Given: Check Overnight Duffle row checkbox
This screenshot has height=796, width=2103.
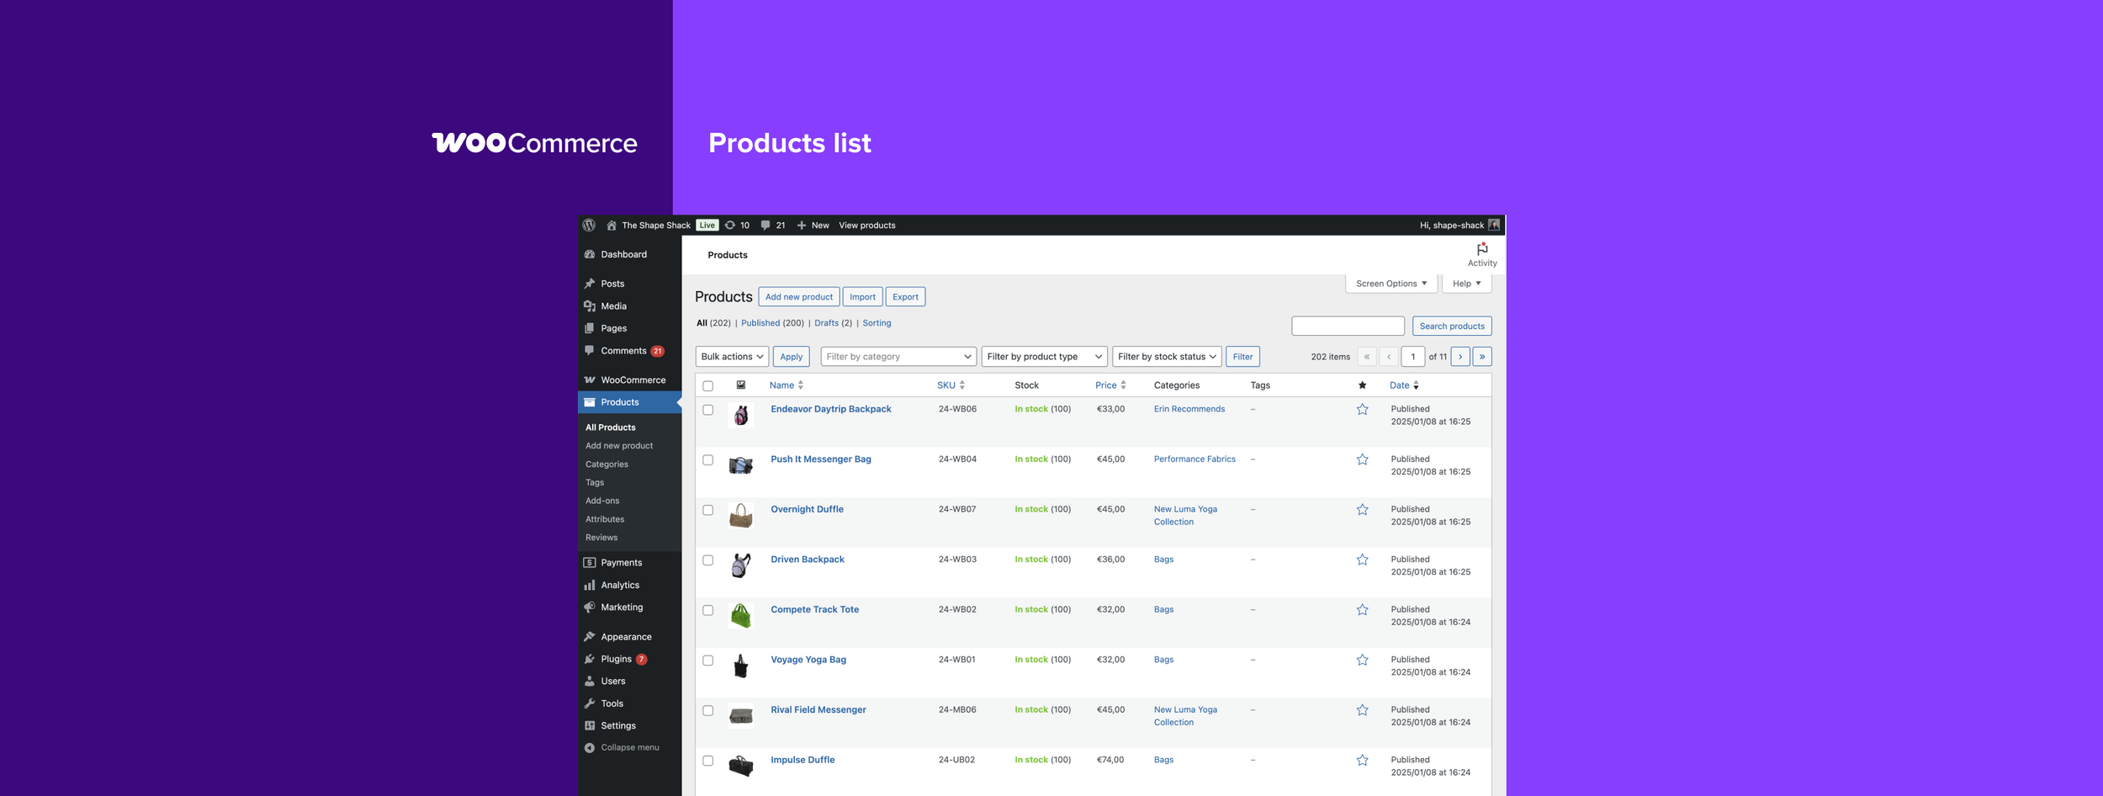Looking at the screenshot, I should coord(708,510).
